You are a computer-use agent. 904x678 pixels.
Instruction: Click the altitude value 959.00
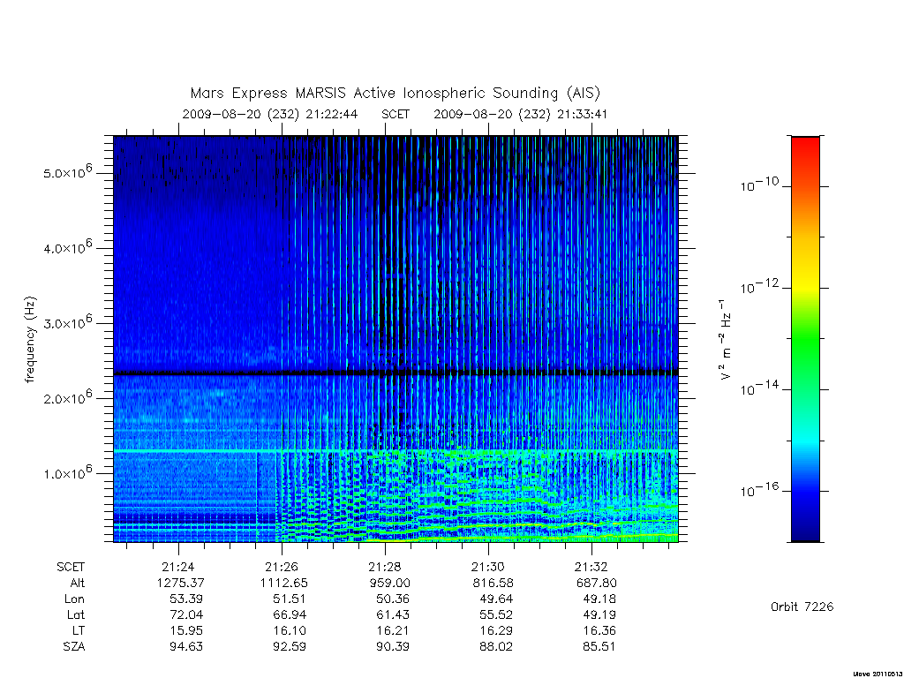pyautogui.click(x=389, y=583)
